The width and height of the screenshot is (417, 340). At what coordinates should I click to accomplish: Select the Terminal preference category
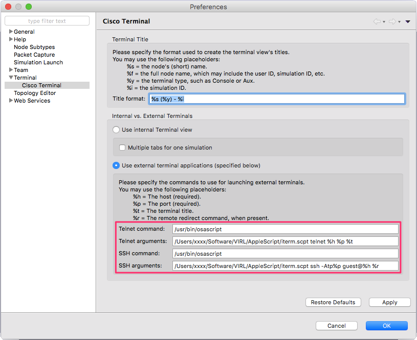25,78
